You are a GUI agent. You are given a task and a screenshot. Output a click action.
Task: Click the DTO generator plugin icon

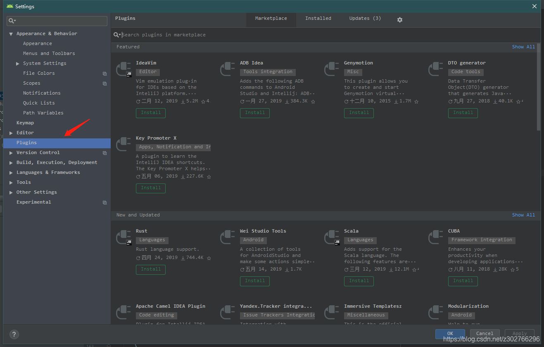pyautogui.click(x=436, y=69)
